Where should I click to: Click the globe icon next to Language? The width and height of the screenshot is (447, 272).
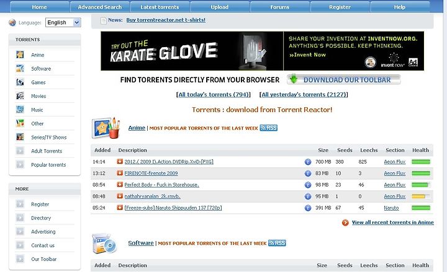[x=12, y=22]
